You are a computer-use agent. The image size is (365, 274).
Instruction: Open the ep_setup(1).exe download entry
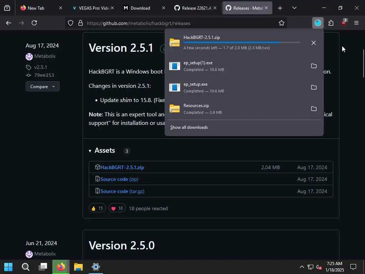237,66
